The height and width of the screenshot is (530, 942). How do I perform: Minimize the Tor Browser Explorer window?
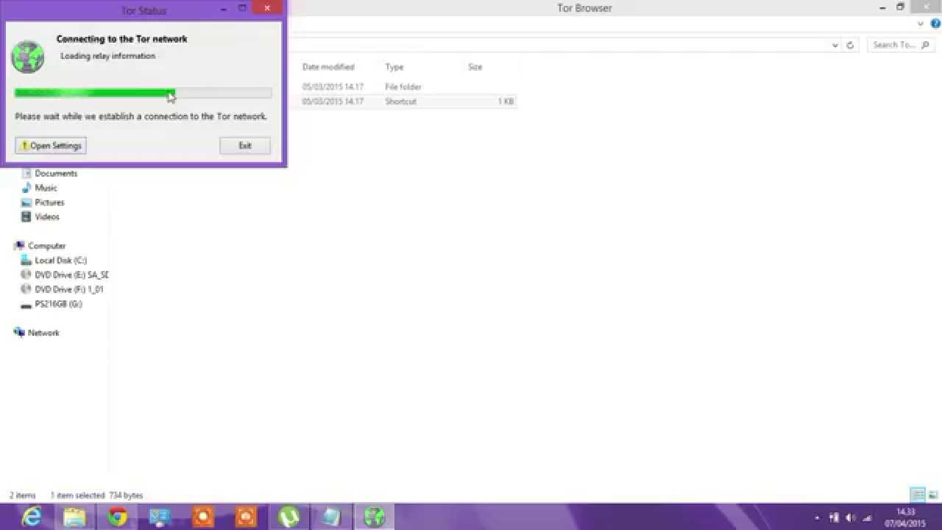[x=883, y=7]
